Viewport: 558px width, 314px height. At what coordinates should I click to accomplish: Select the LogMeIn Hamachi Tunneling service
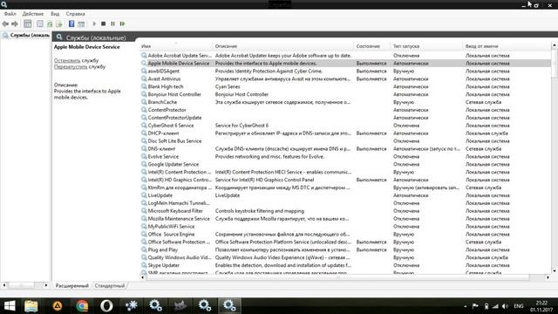[179, 203]
